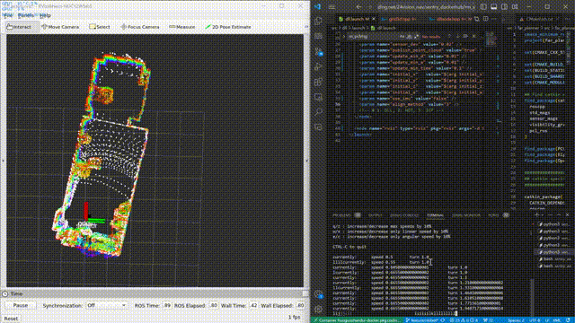Activate the Select tool in RViz toolbar
The image size is (575, 323).
100,27
